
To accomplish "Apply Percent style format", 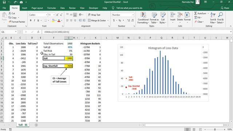I will 120,20.
